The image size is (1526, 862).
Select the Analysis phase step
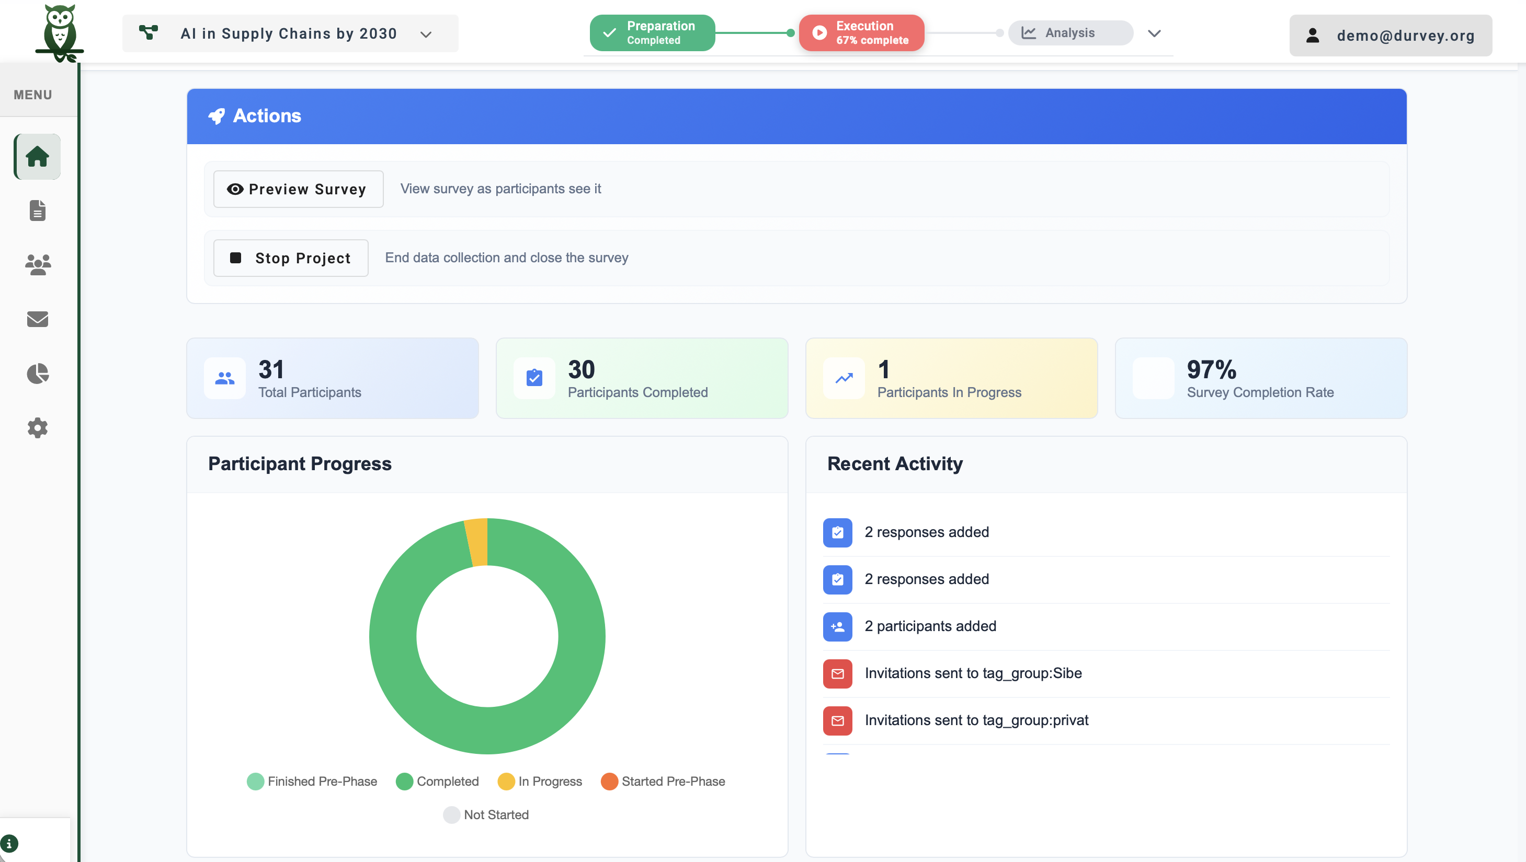coord(1069,33)
